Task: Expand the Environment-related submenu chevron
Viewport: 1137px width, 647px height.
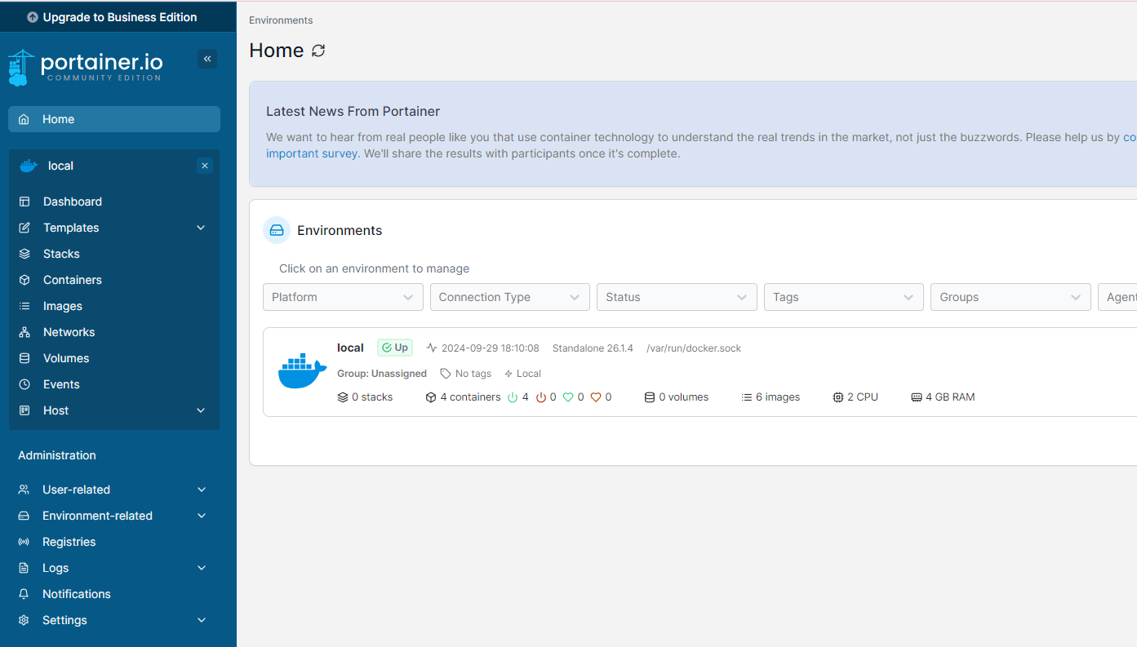Action: pyautogui.click(x=202, y=516)
